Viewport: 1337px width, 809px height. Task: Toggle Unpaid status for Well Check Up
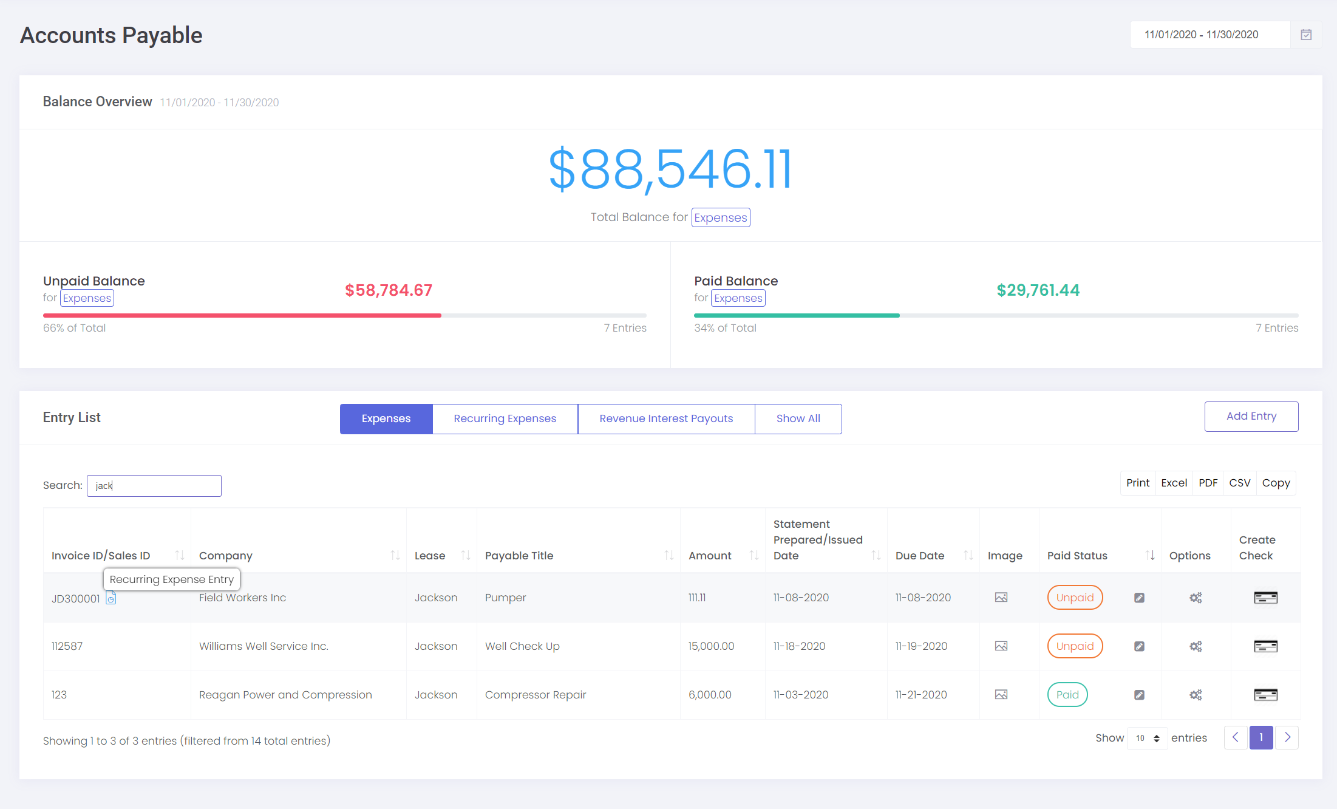point(1075,646)
